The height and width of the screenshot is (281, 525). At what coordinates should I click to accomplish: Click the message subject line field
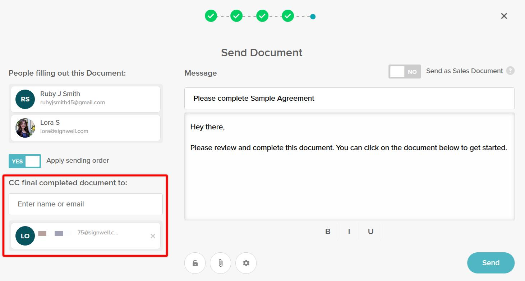(349, 98)
